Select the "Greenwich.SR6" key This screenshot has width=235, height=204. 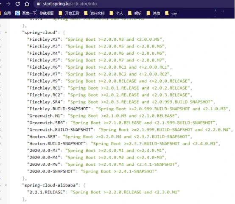[46, 123]
